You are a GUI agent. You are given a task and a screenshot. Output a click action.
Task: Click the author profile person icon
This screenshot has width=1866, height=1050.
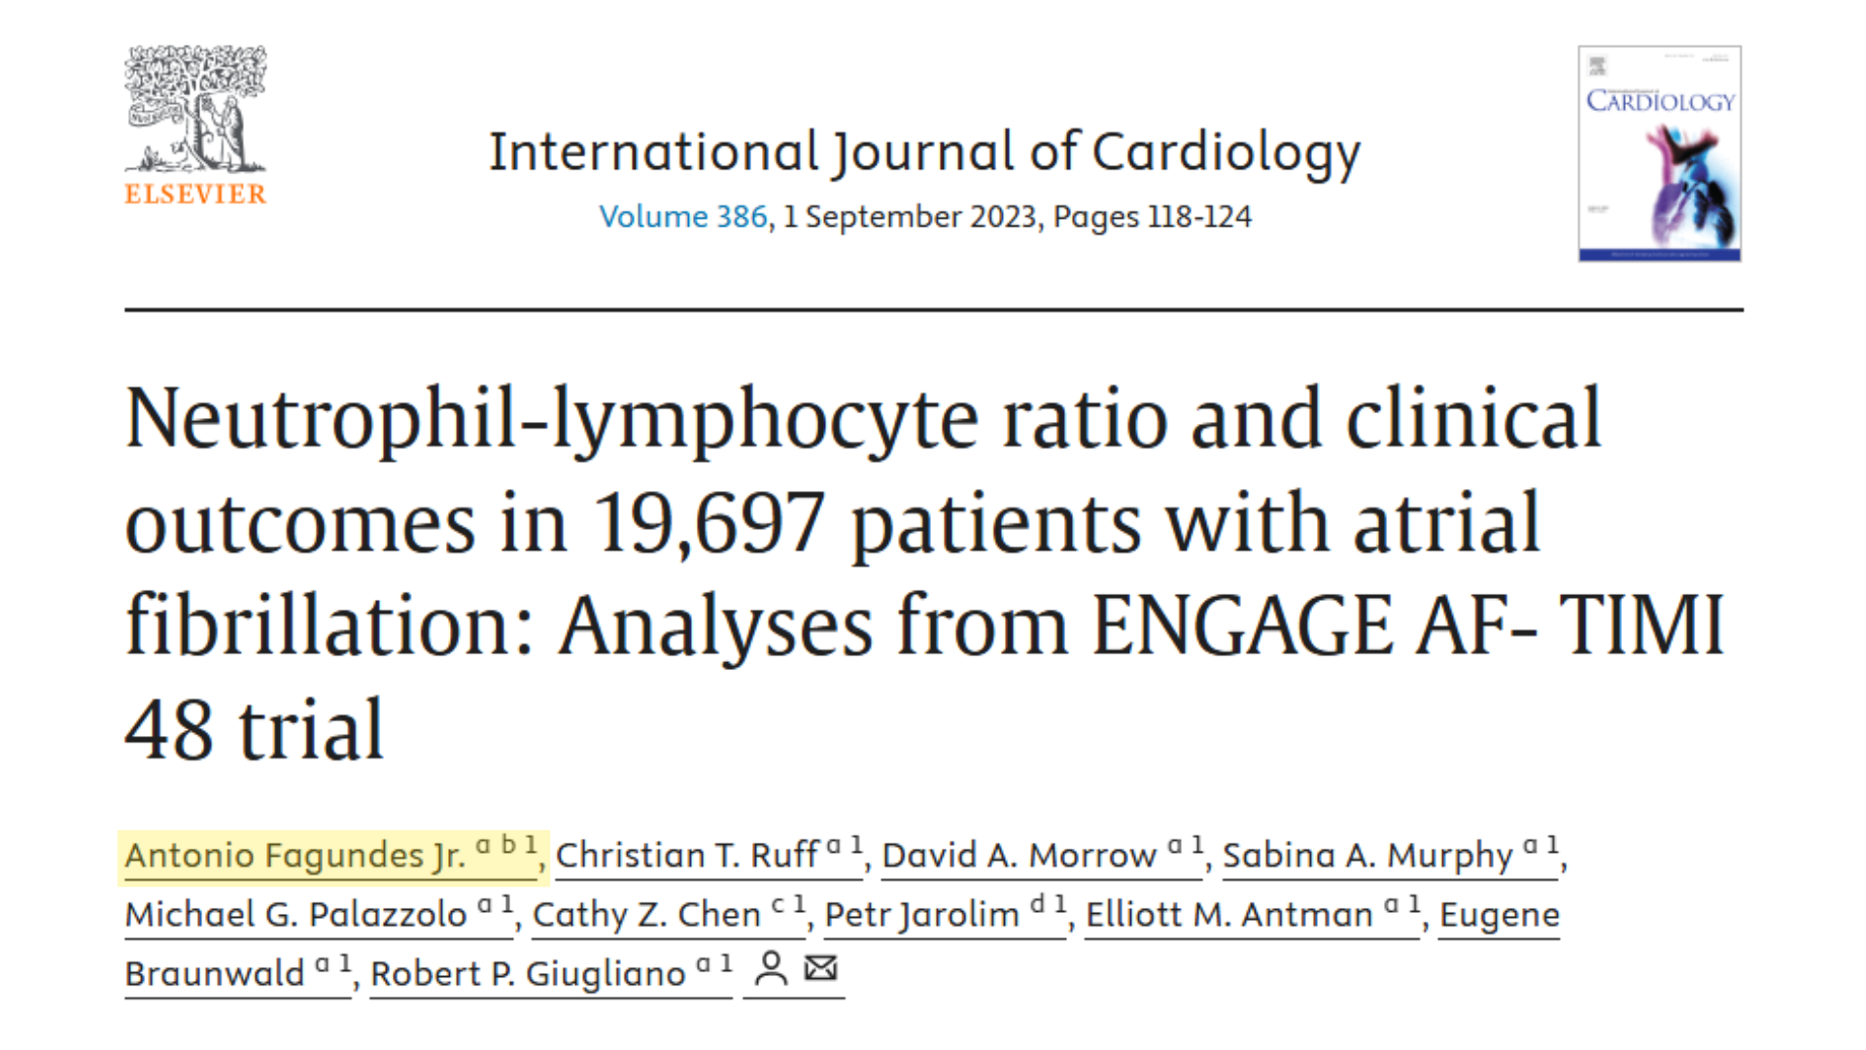pyautogui.click(x=772, y=969)
